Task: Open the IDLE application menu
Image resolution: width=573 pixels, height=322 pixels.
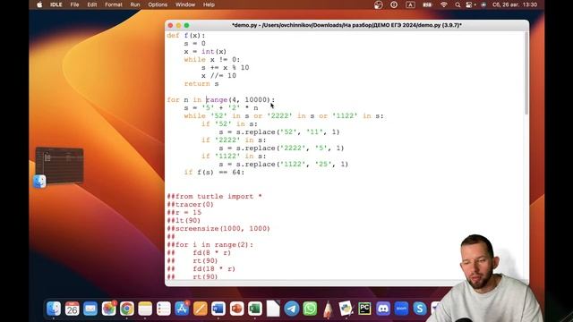Action: point(56,4)
